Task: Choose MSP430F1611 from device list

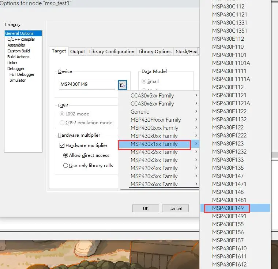Action: point(229,257)
